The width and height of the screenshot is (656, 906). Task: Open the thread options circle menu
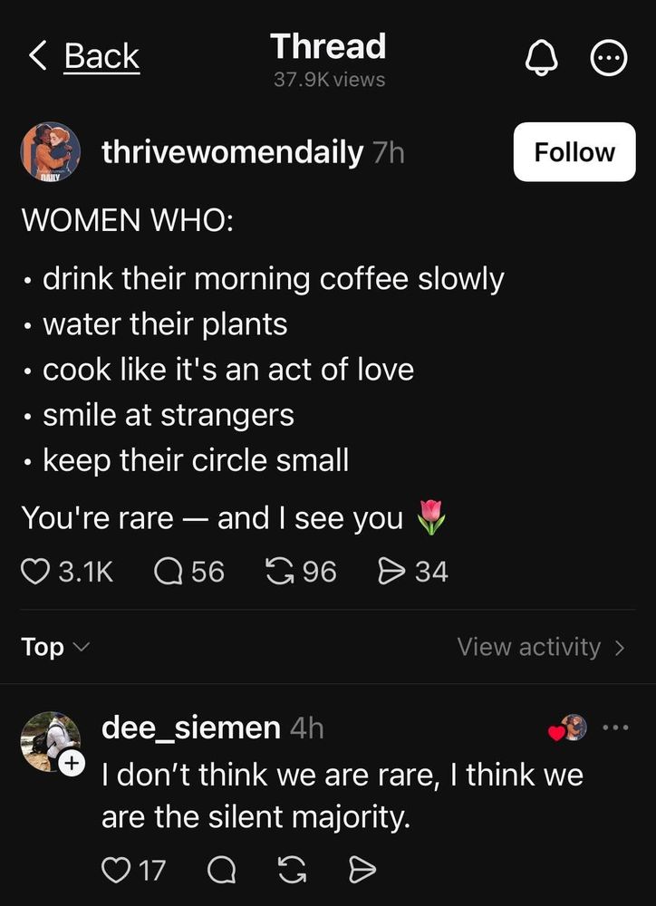coord(608,60)
